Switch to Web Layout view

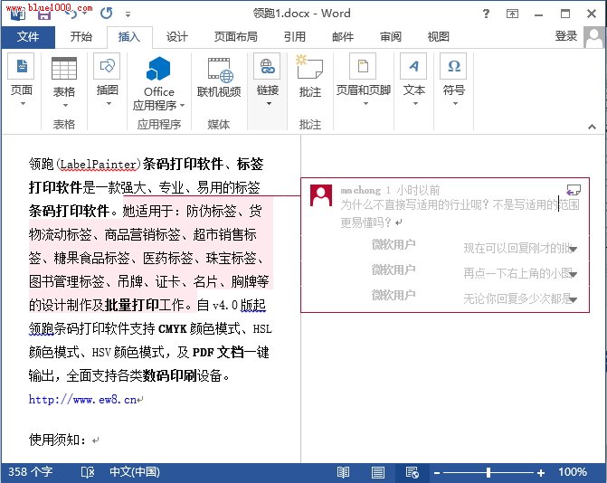(x=412, y=472)
